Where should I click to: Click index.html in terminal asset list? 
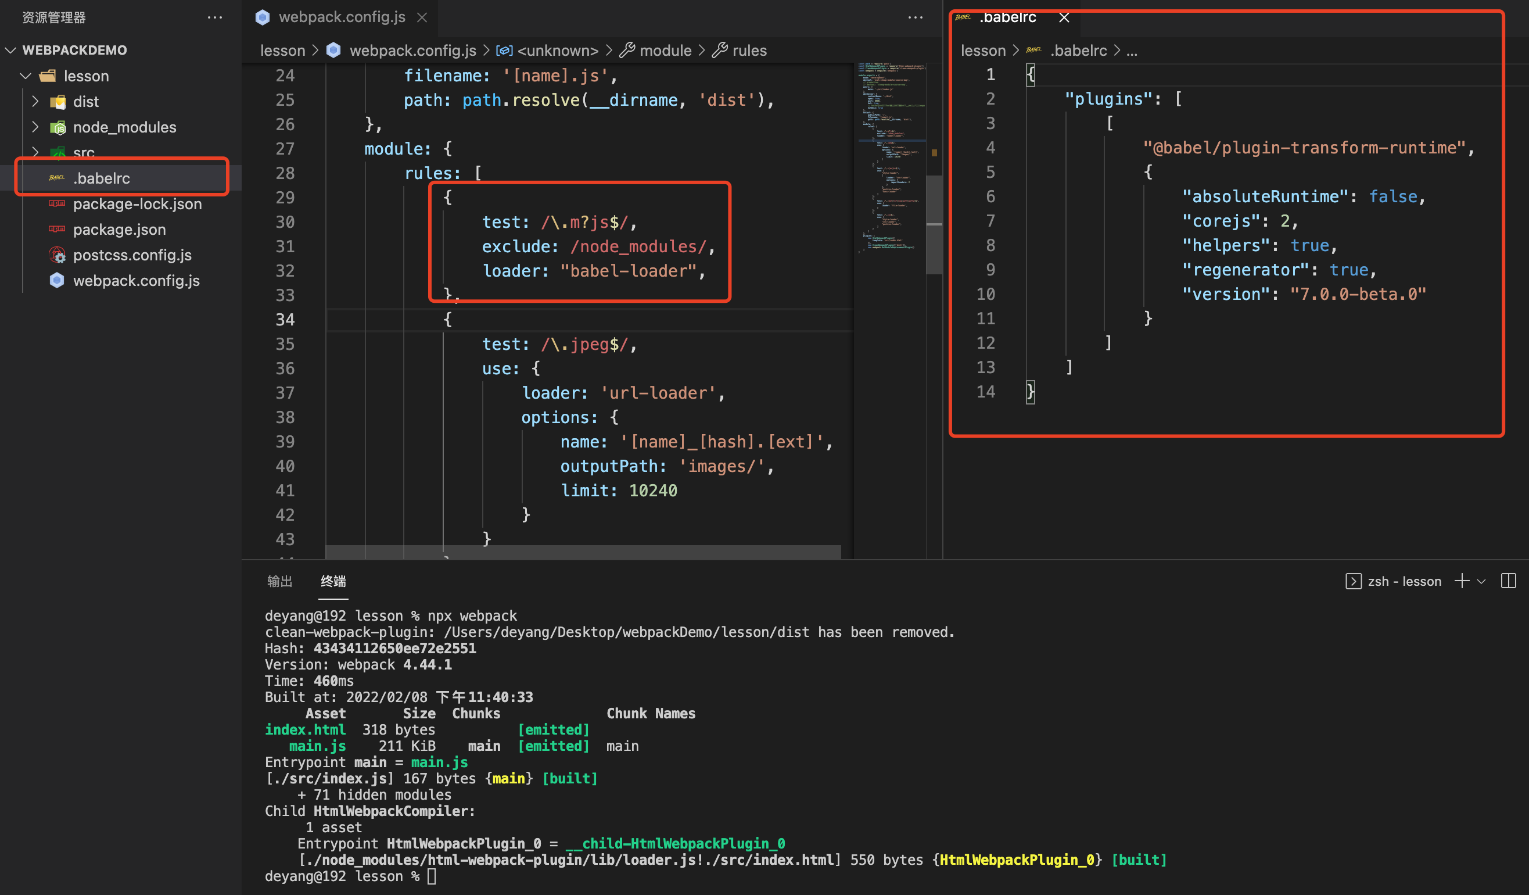pos(305,729)
